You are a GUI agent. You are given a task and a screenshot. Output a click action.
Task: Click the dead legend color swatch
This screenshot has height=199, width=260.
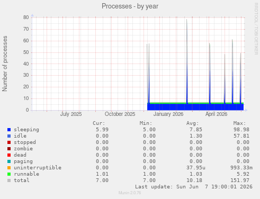click(9, 155)
